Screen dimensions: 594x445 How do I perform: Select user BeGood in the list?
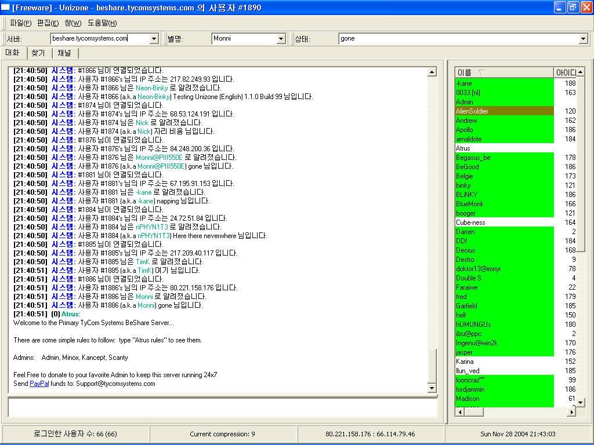[x=504, y=167]
